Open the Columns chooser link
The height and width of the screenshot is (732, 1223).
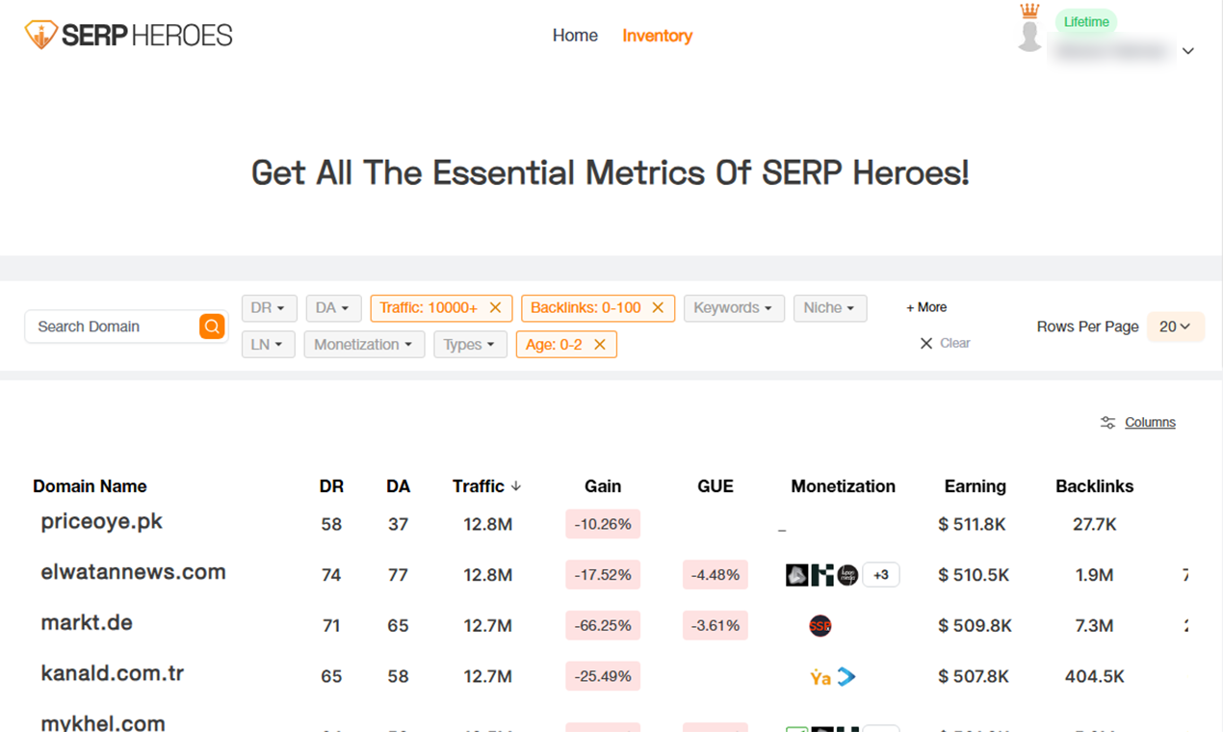[1150, 423]
